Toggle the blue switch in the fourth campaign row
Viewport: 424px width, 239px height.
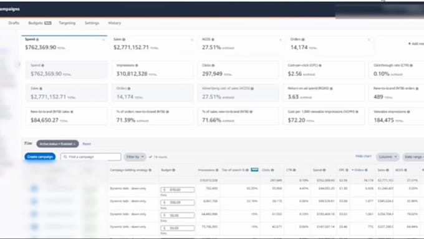tap(34, 227)
